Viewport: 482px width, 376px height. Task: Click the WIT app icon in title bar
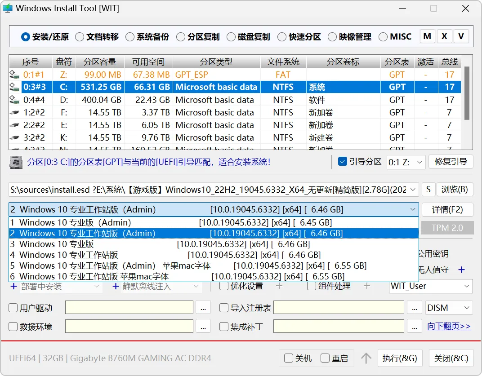pyautogui.click(x=8, y=8)
